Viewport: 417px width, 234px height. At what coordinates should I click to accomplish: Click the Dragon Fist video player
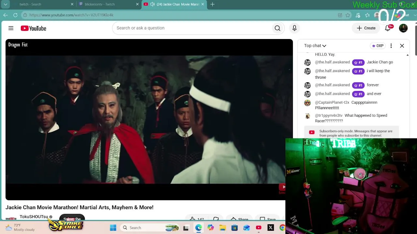coord(149,120)
